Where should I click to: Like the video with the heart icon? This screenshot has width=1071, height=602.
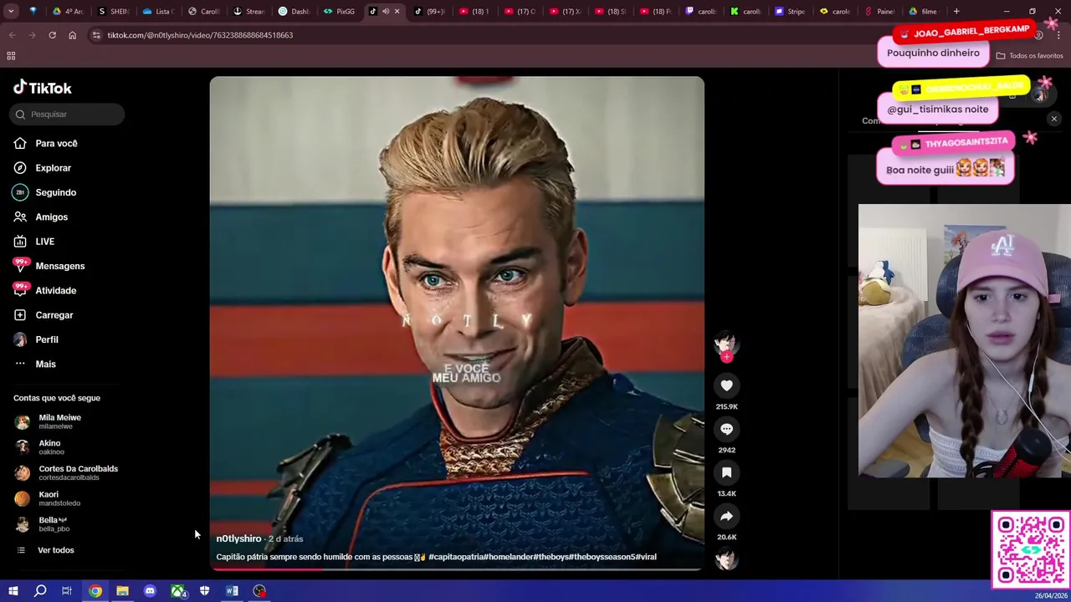[726, 385]
